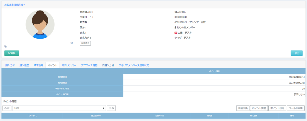Switch to the 購入分析 tab
The height and width of the screenshot is (121, 307).
click(x=10, y=65)
